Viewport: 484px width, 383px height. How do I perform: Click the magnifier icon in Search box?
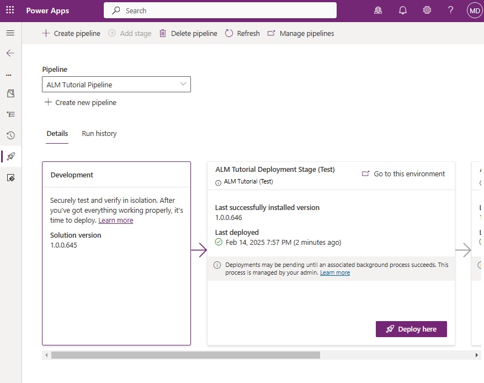coord(116,11)
